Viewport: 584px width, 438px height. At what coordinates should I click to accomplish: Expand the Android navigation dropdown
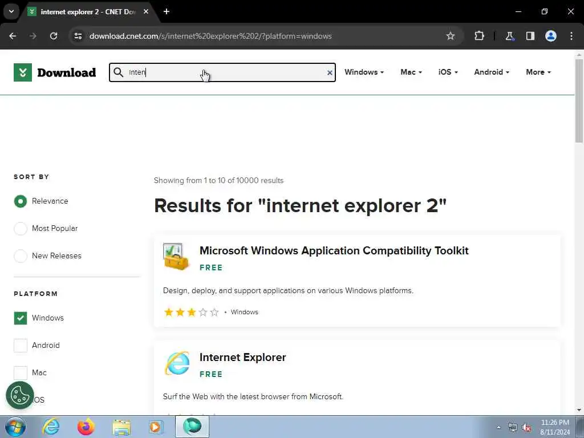coord(492,72)
